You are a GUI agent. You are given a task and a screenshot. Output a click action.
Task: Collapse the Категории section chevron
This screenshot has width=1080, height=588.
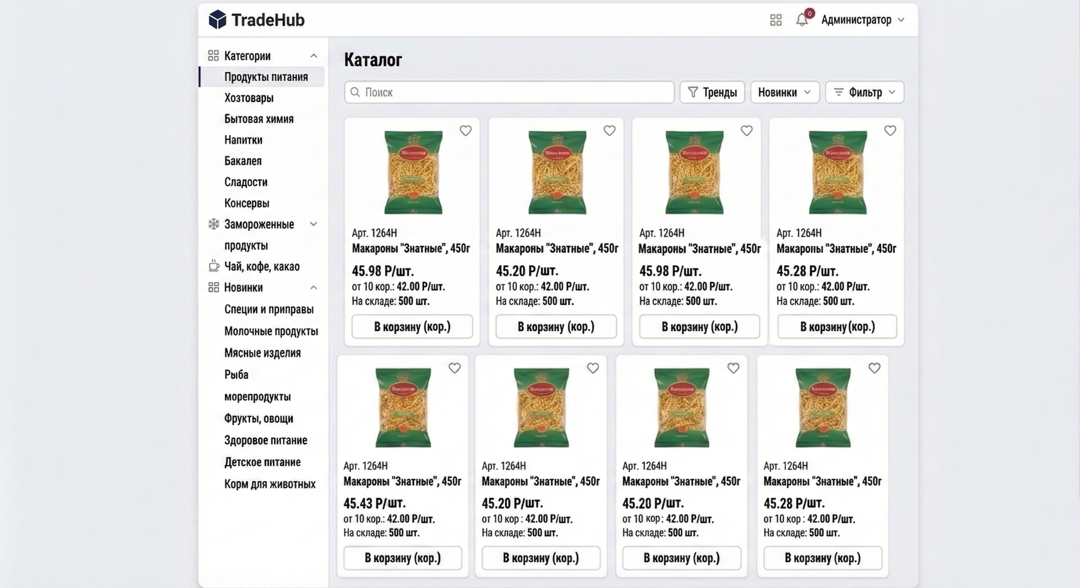coord(313,56)
